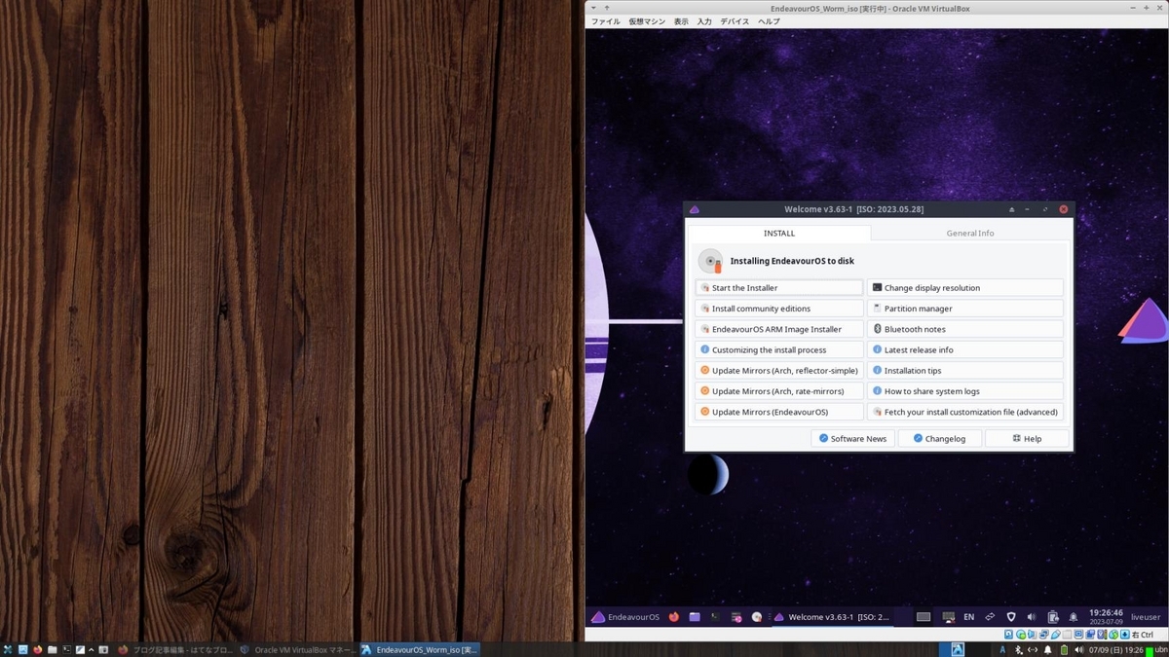The height and width of the screenshot is (657, 1169).
Task: Open the 仮想マシン menu
Action: click(647, 21)
